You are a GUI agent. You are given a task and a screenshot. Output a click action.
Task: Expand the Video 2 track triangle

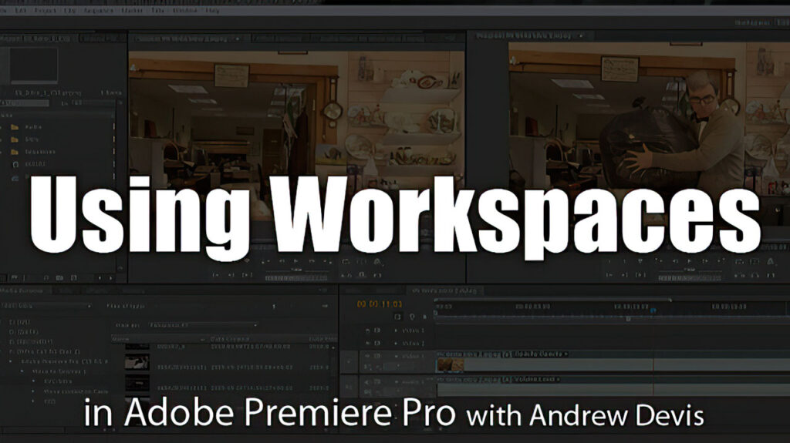[x=396, y=344]
